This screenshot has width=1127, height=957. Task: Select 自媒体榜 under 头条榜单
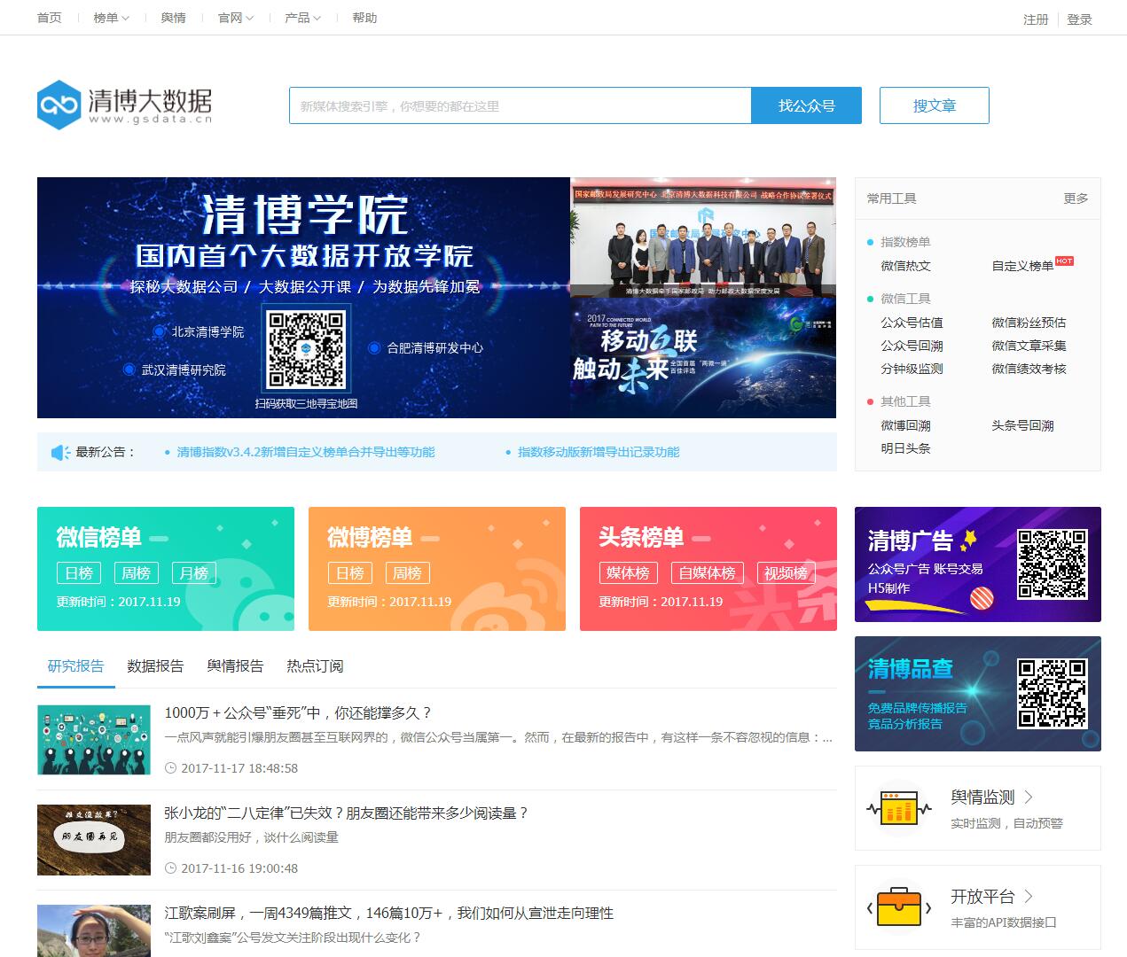[707, 573]
